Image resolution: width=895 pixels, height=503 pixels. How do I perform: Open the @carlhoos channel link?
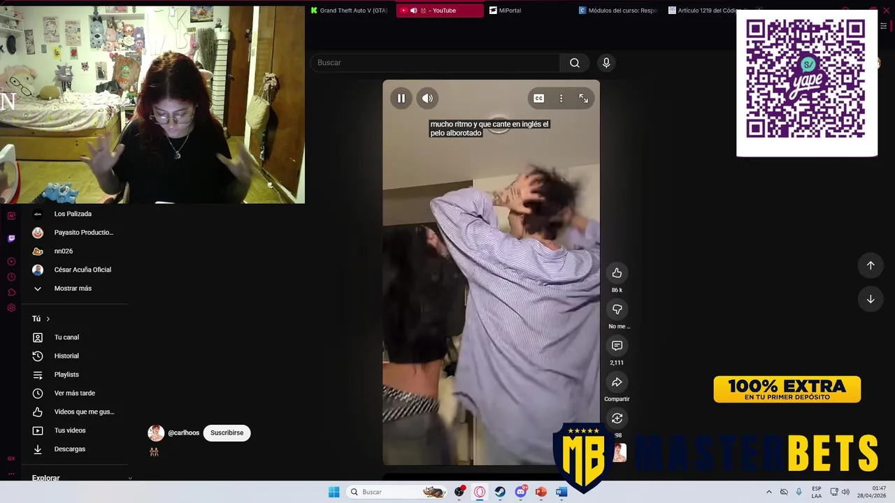pyautogui.click(x=184, y=433)
